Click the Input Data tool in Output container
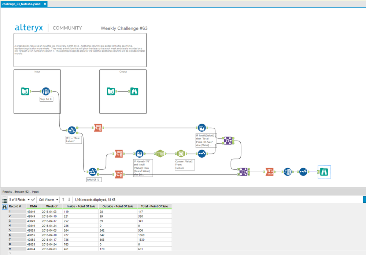 [111, 91]
